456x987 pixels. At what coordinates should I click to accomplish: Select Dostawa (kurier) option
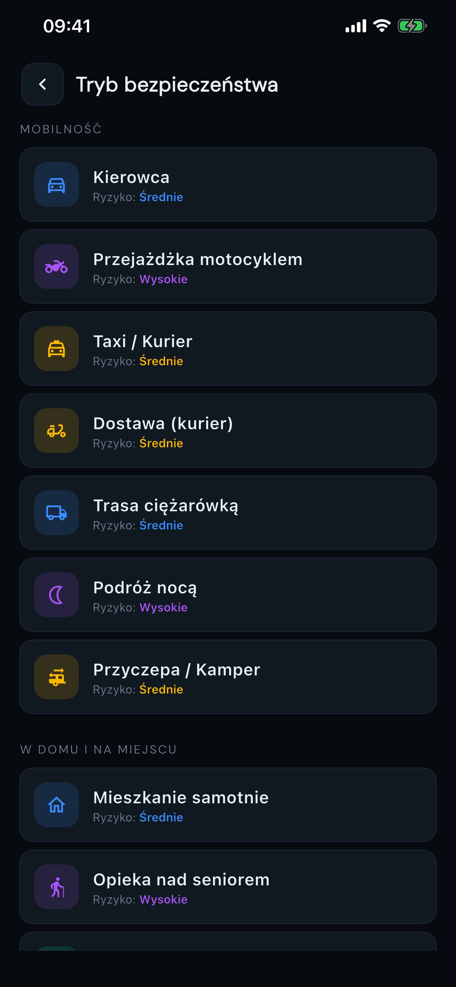click(x=228, y=431)
